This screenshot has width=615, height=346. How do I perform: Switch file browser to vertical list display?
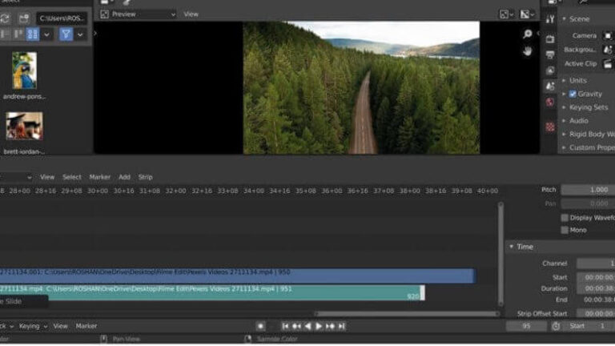click(x=5, y=34)
